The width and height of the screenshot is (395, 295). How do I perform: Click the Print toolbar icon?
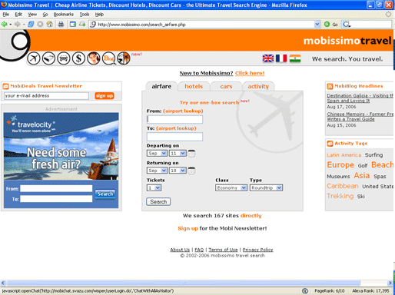pos(61,25)
